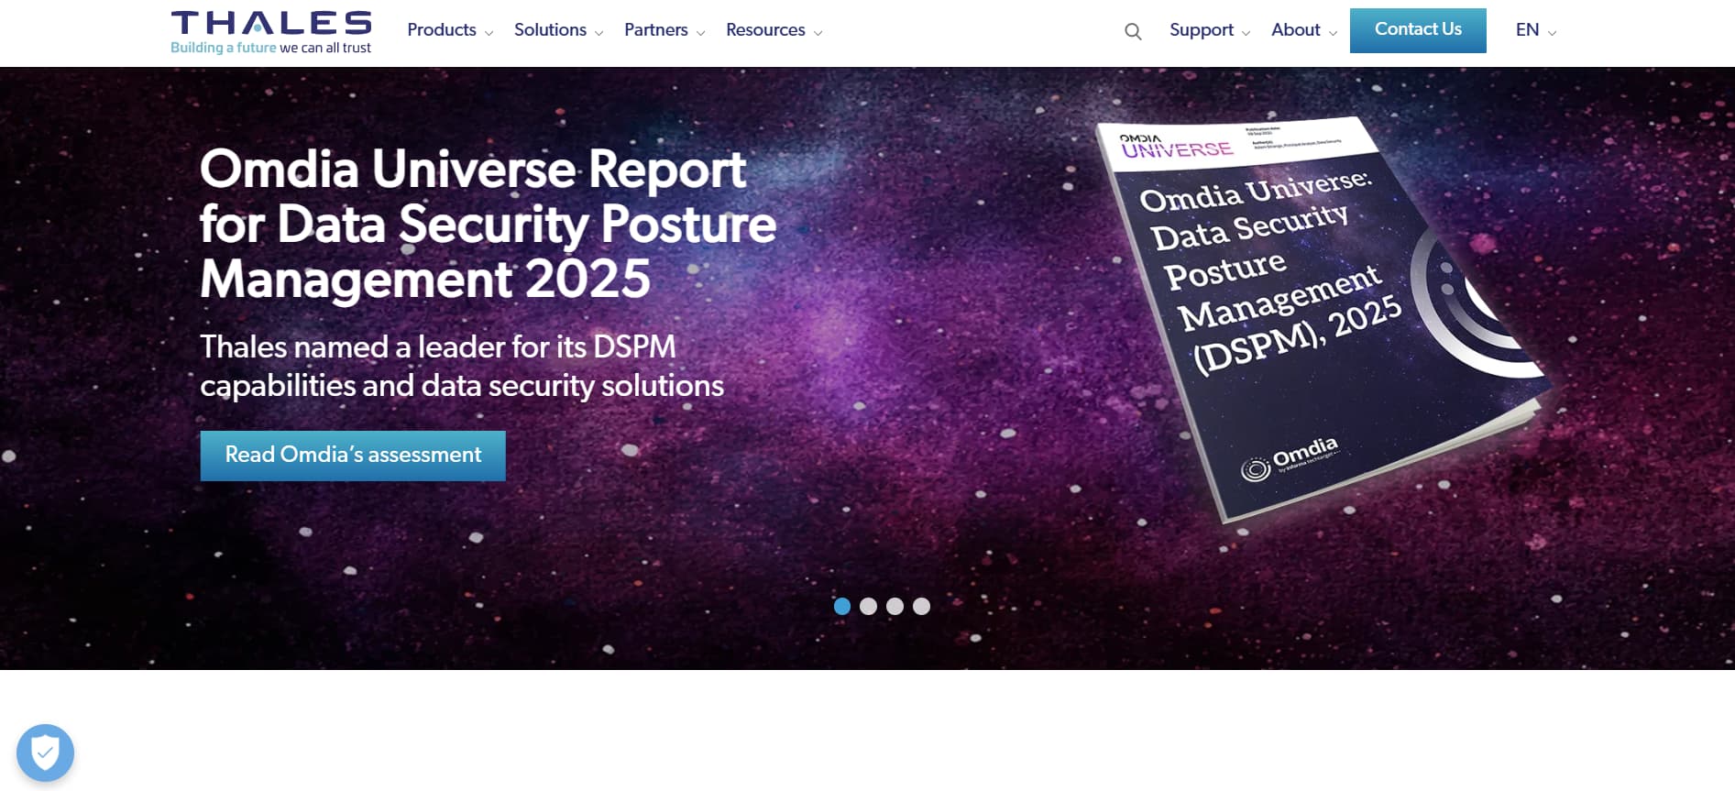This screenshot has height=791, width=1735.
Task: Click the Omdia Universe Report headline
Action: [488, 224]
